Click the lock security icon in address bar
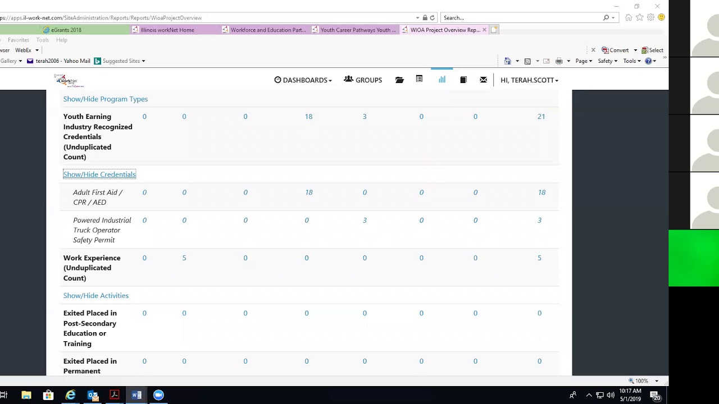This screenshot has width=719, height=404. click(x=425, y=18)
